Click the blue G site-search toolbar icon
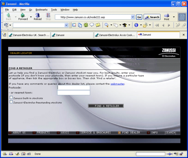This screenshot has height=158, width=188. click(x=74, y=25)
